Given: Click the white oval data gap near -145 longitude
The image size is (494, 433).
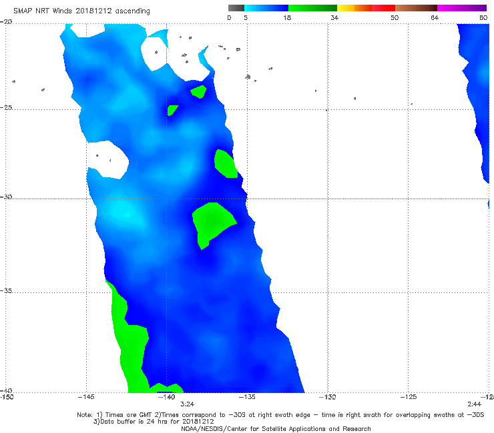Looking at the screenshot, I should 109,160.
